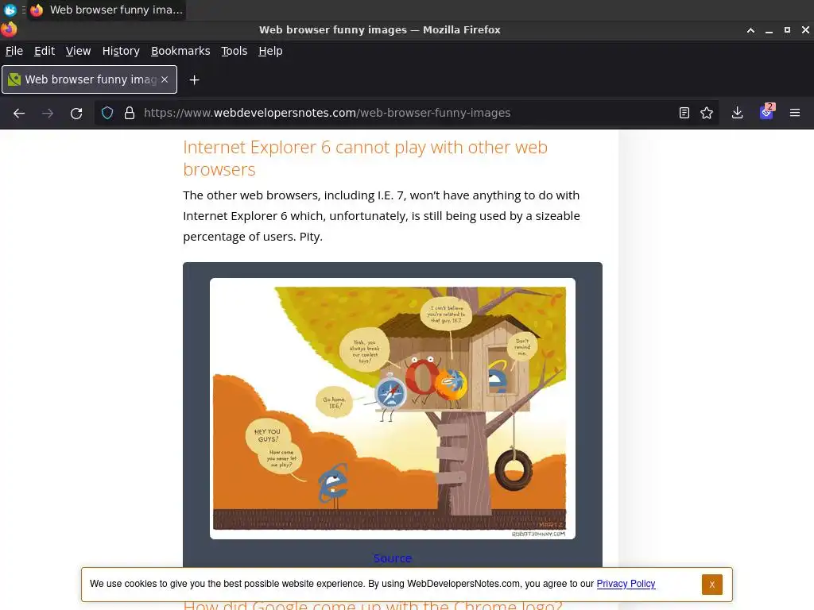Go back to the previous page
This screenshot has width=814, height=610.
point(19,113)
